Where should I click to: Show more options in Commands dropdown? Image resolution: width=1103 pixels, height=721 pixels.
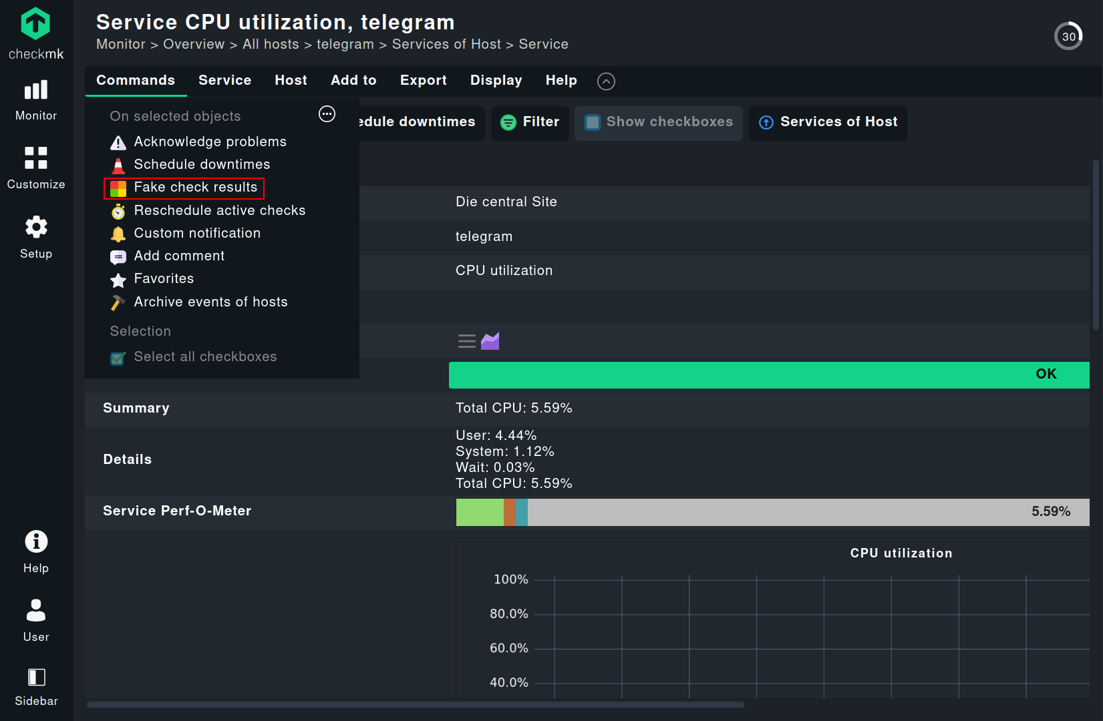[x=327, y=114]
